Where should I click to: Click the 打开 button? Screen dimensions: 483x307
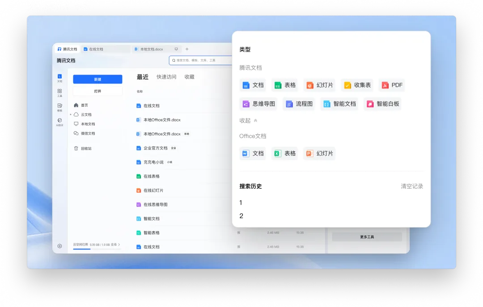coord(97,91)
